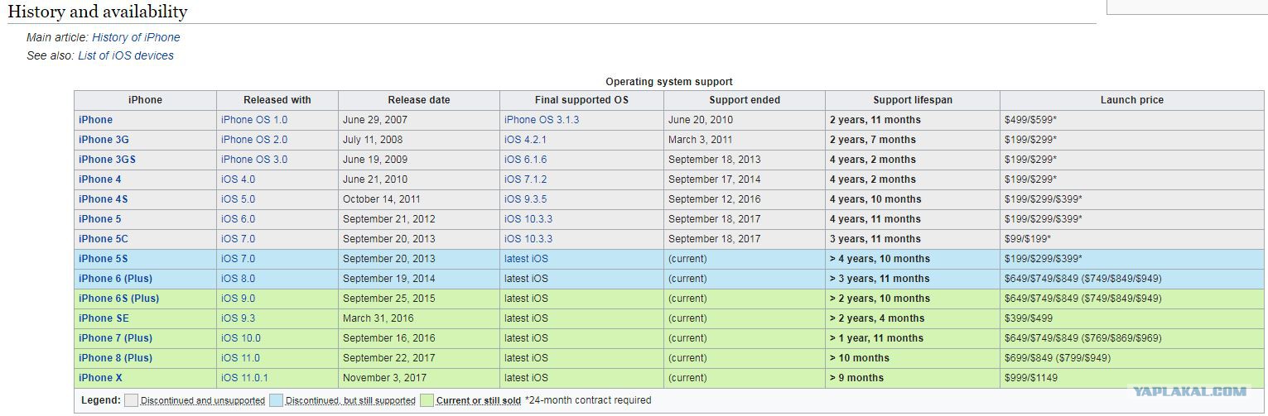Open the List of iOS devices link
Viewport: 1268px width, 416px height.
click(126, 55)
